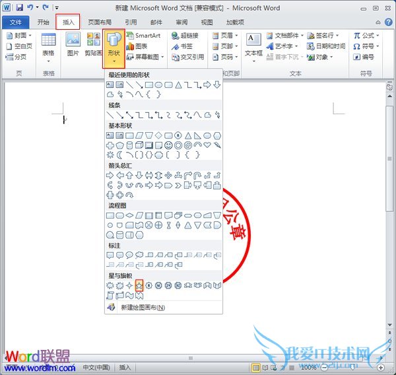The width and height of the screenshot is (396, 375).
Task: Pick the straight line in lines section
Action: point(110,116)
